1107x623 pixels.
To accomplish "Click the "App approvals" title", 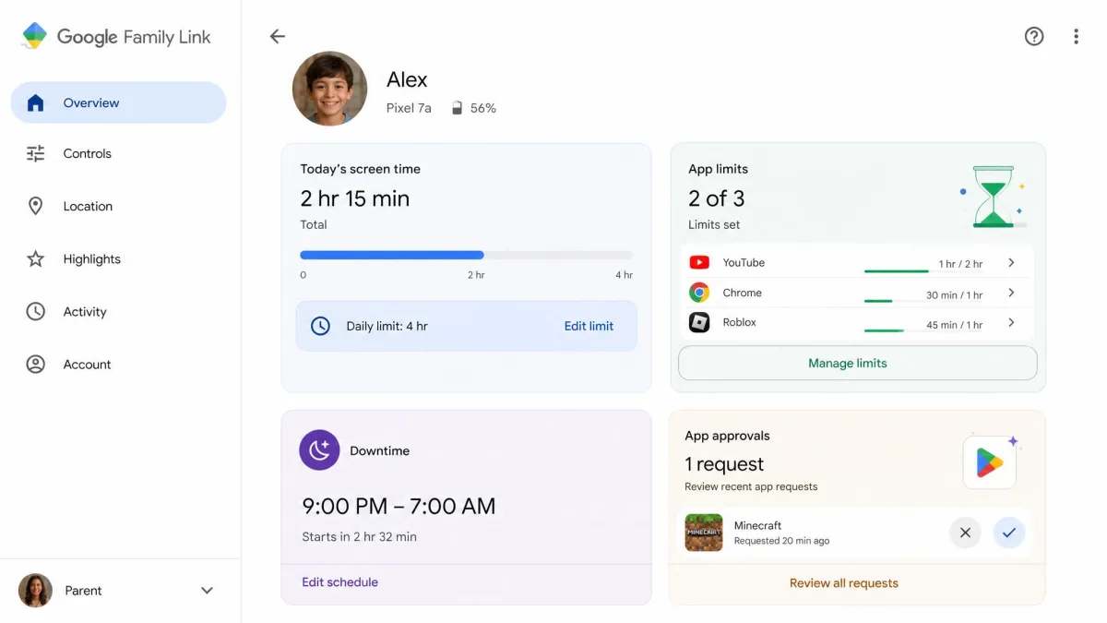I will pos(727,436).
